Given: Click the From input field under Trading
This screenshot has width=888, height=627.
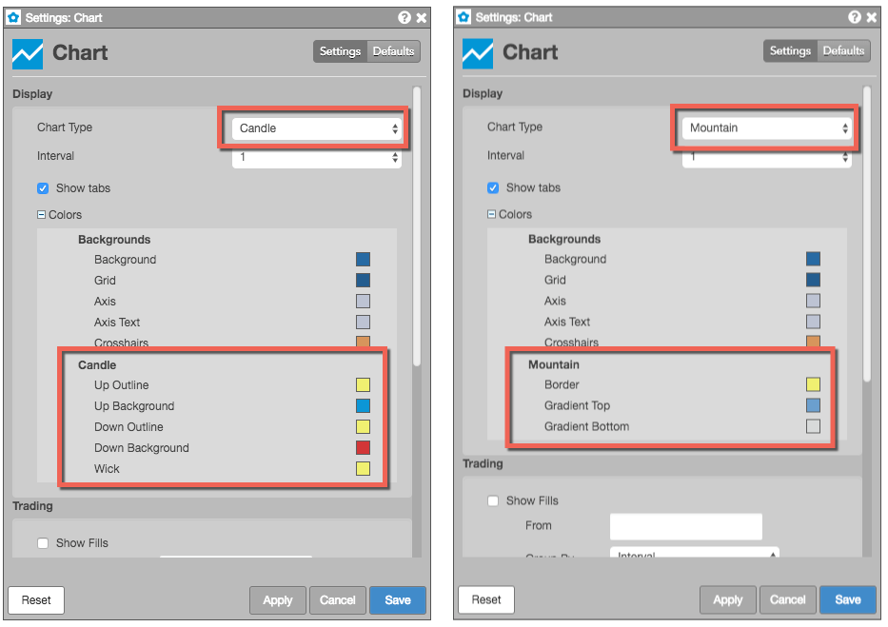Looking at the screenshot, I should 686,526.
